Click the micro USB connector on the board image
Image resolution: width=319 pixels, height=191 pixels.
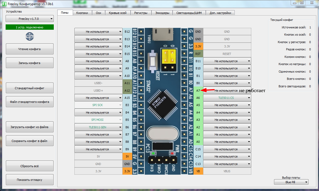coord(162,34)
